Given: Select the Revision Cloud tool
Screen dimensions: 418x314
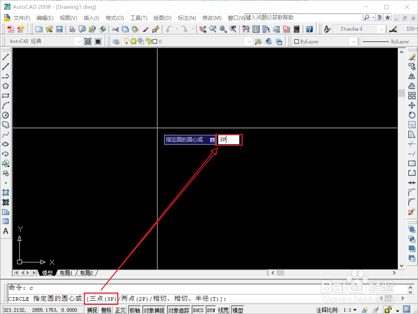Looking at the screenshot, I should tap(6, 125).
